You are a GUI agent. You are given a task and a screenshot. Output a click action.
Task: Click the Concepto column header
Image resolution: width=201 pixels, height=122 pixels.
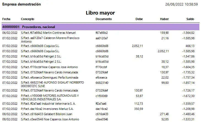click(28, 19)
